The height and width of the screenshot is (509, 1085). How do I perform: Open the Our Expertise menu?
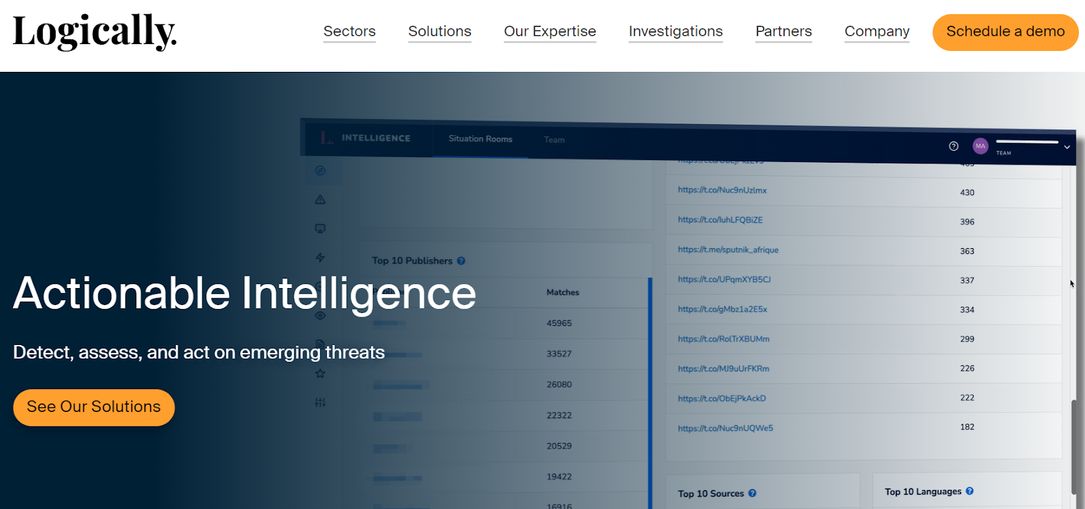(550, 31)
